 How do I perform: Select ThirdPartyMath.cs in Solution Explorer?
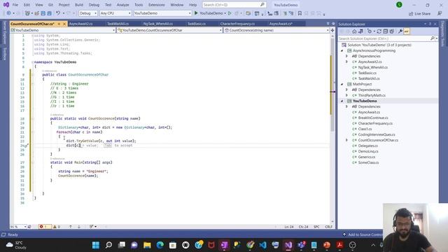click(372, 95)
